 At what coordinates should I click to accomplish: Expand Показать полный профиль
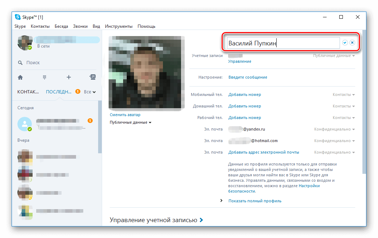[255, 201]
